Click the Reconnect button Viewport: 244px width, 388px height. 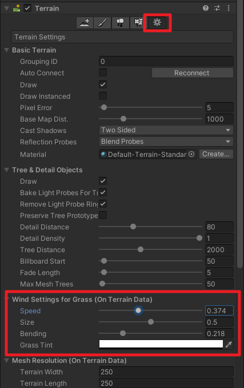[192, 73]
